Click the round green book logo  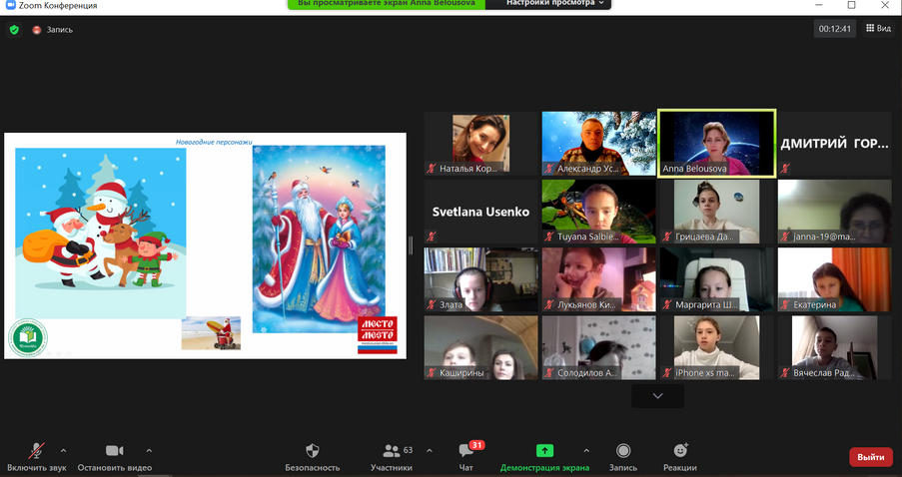[28, 337]
